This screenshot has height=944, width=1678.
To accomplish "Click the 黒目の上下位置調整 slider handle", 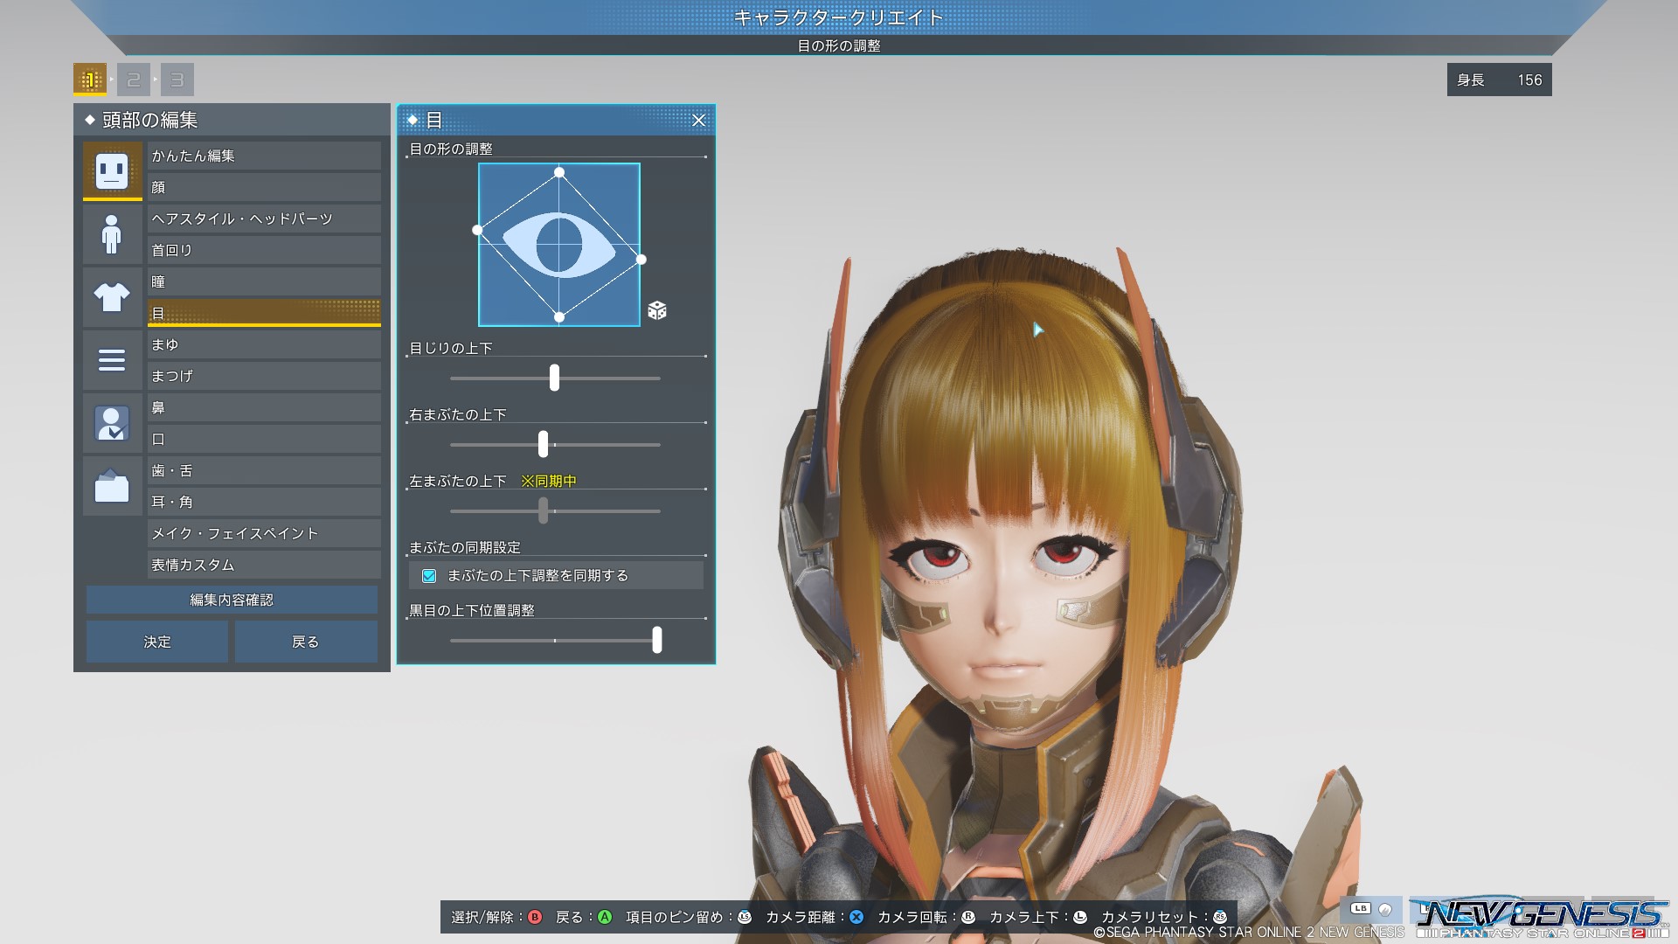I will tap(656, 640).
